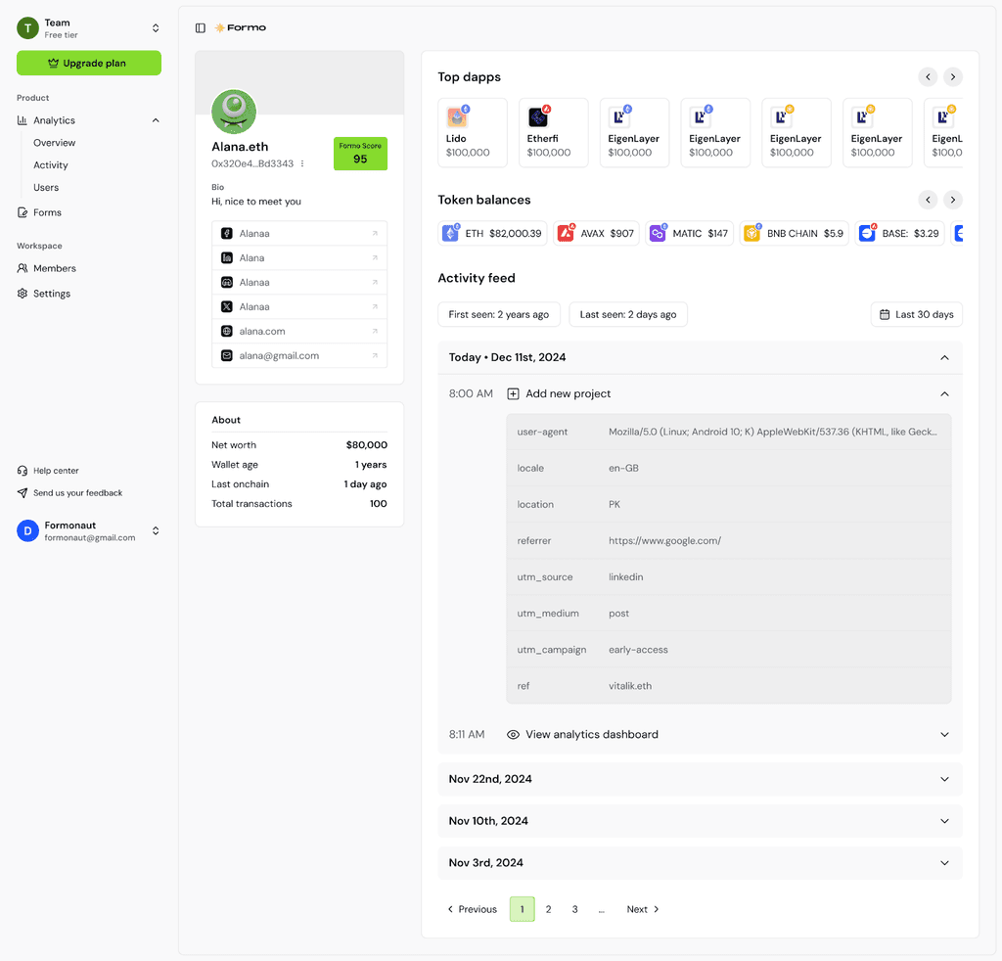The height and width of the screenshot is (961, 1002).
Task: Click the eye icon beside View analytics dashboard
Action: coord(513,734)
